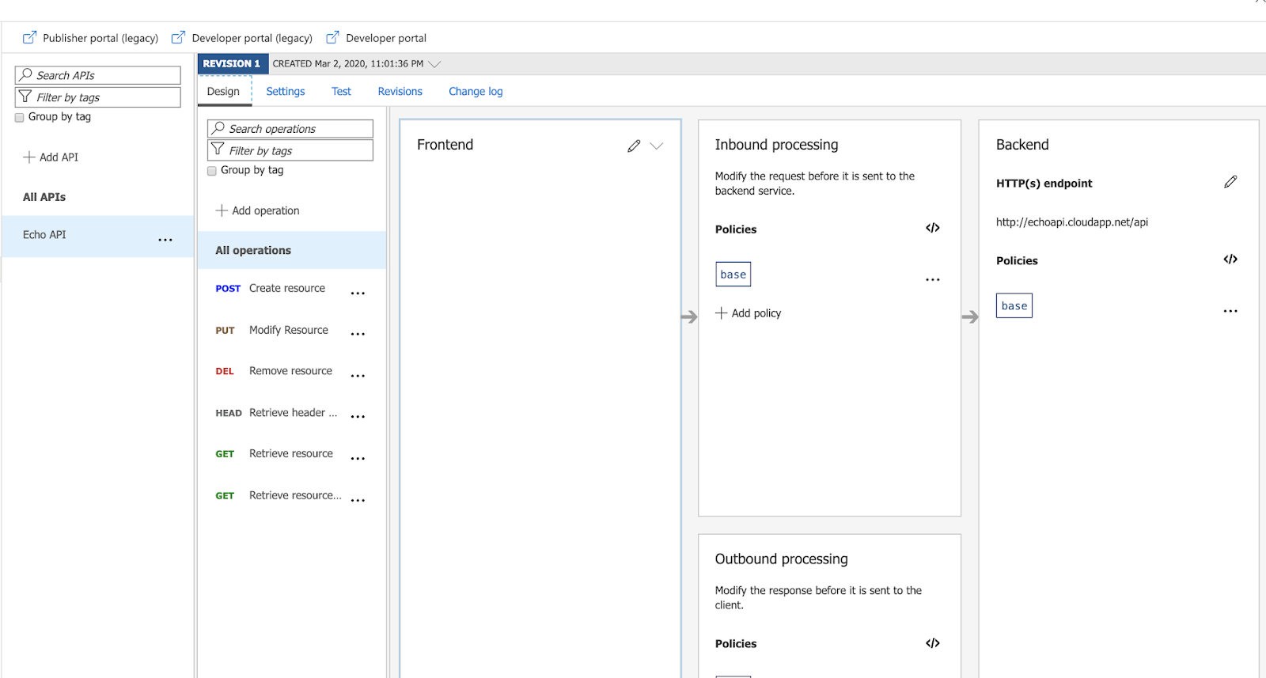Click the Frontend pencil edit icon
This screenshot has height=678, width=1266.
coord(634,146)
